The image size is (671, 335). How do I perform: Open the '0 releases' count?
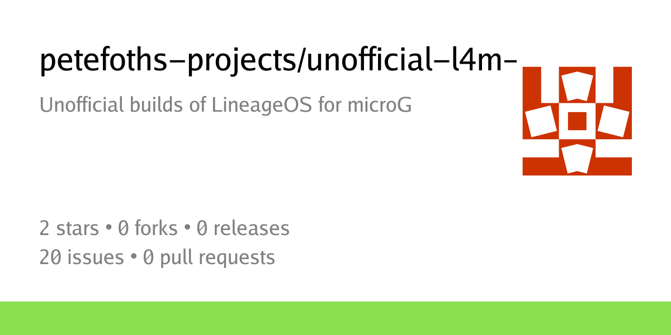[x=243, y=228]
